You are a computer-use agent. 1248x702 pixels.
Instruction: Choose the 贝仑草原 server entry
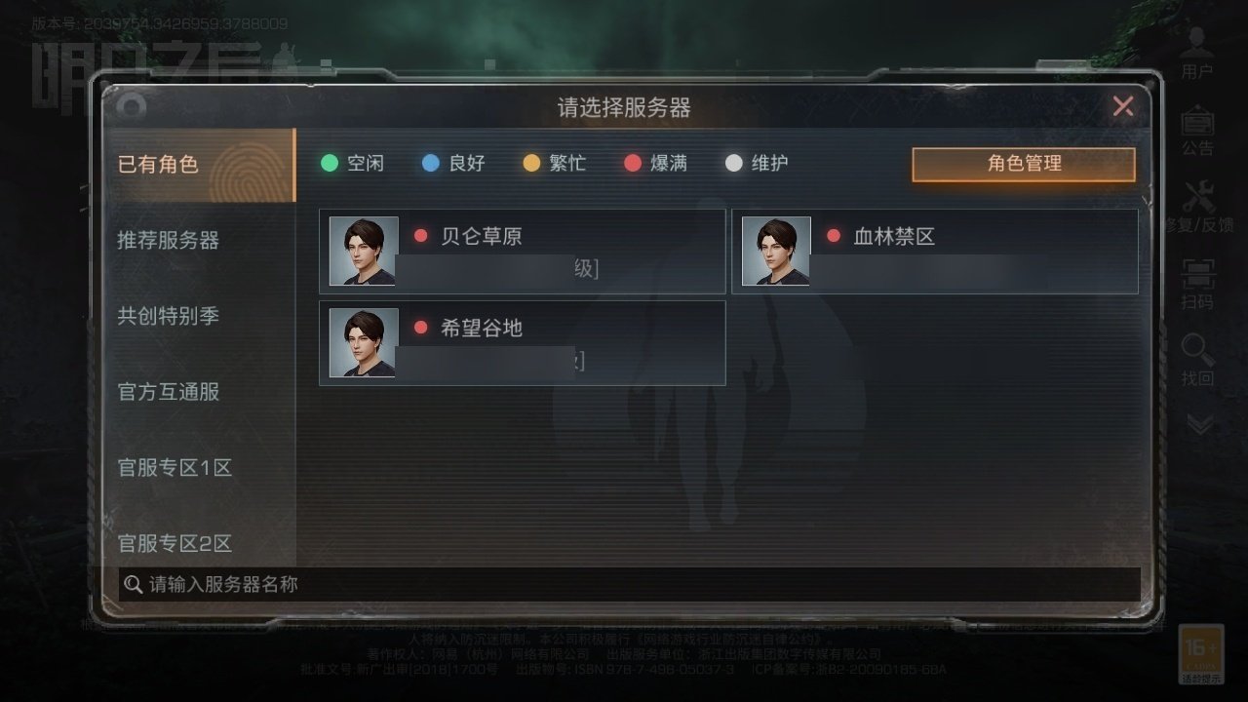click(523, 251)
